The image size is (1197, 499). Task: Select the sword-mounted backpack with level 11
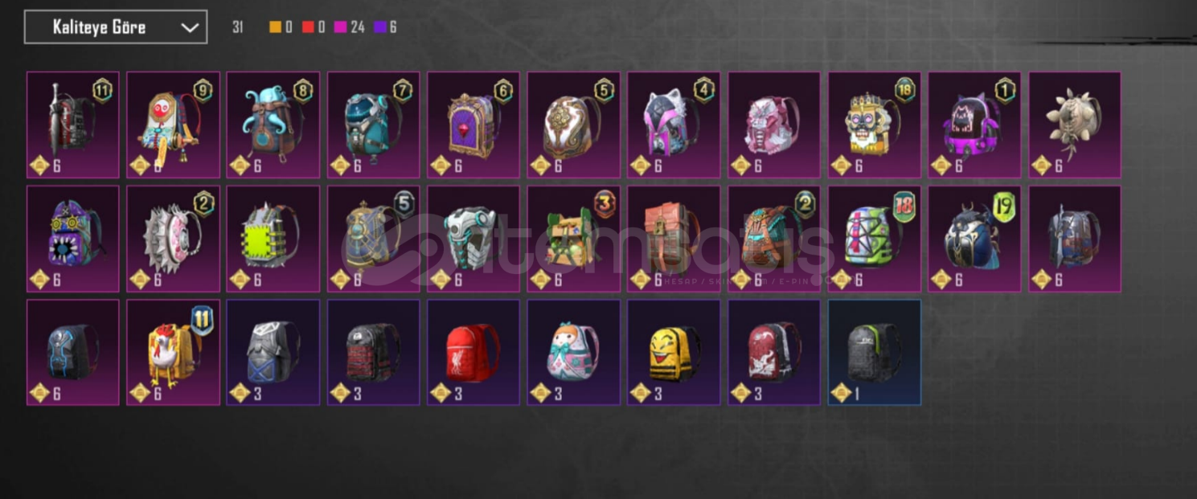pyautogui.click(x=72, y=125)
